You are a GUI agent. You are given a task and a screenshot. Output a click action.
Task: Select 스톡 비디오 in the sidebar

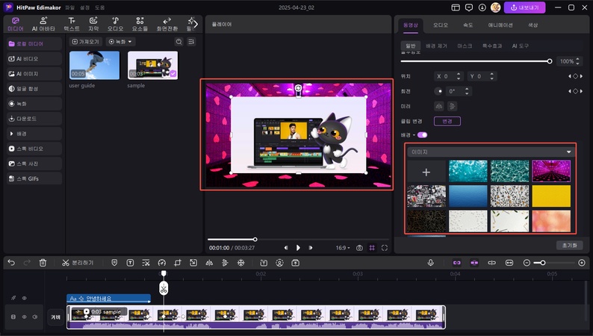tap(34, 149)
